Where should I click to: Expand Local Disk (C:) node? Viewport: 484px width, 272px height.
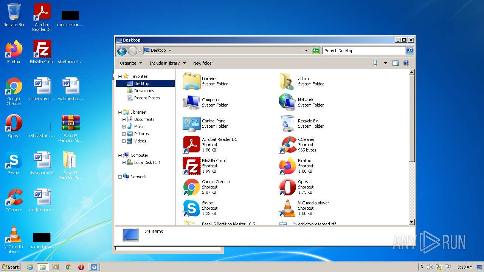[x=124, y=162]
